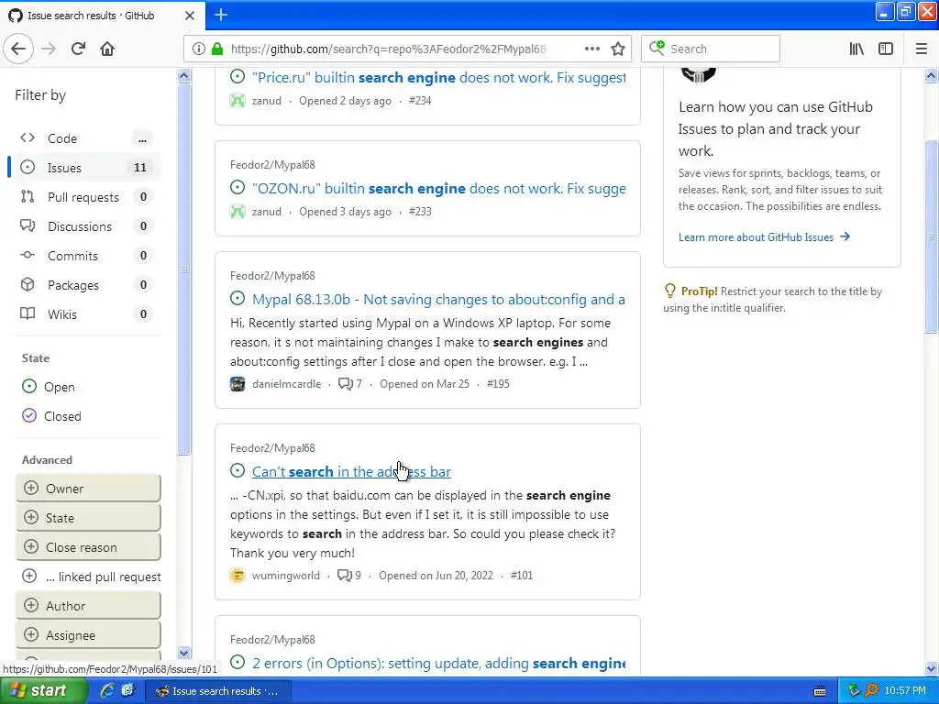Toggle the sidebar view icon
Image resolution: width=939 pixels, height=704 pixels.
click(x=886, y=49)
